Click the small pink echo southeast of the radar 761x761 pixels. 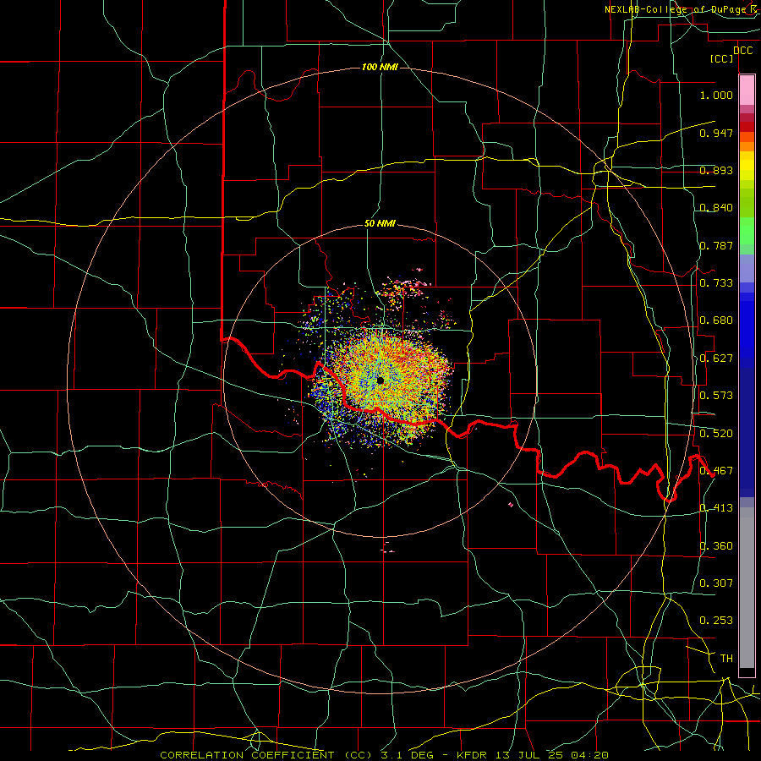[511, 505]
